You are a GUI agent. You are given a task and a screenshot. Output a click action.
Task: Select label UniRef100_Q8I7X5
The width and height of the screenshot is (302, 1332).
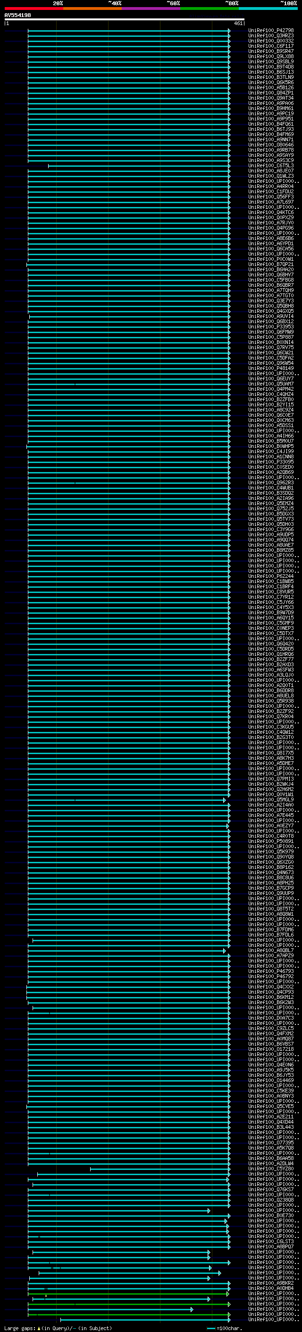click(x=271, y=753)
